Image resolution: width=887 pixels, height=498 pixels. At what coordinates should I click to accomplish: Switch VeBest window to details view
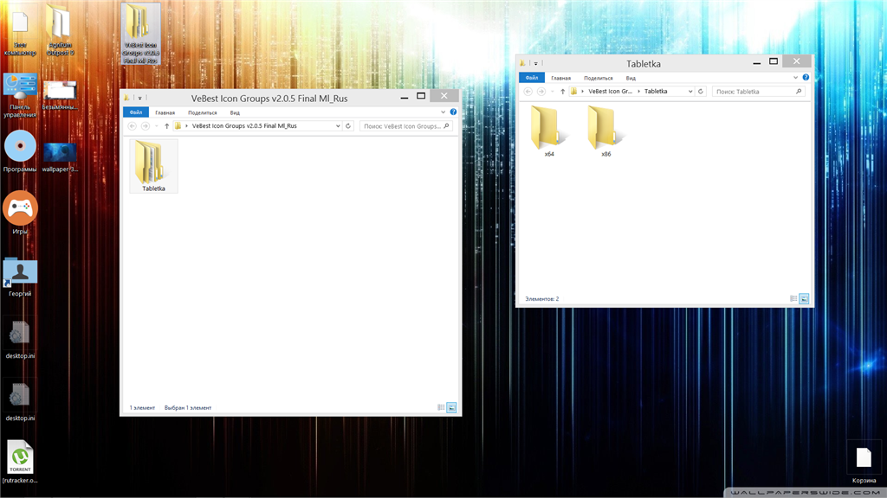pos(441,408)
